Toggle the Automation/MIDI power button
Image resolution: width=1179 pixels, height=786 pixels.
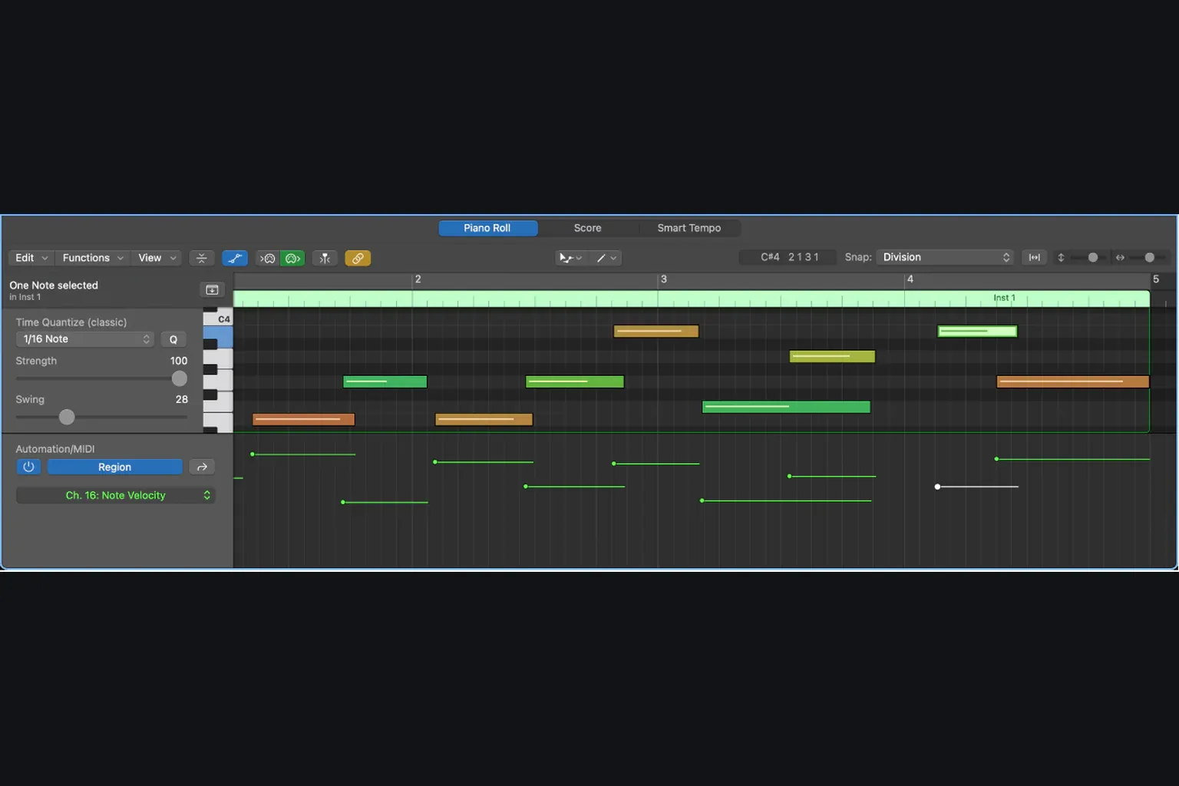(x=28, y=467)
